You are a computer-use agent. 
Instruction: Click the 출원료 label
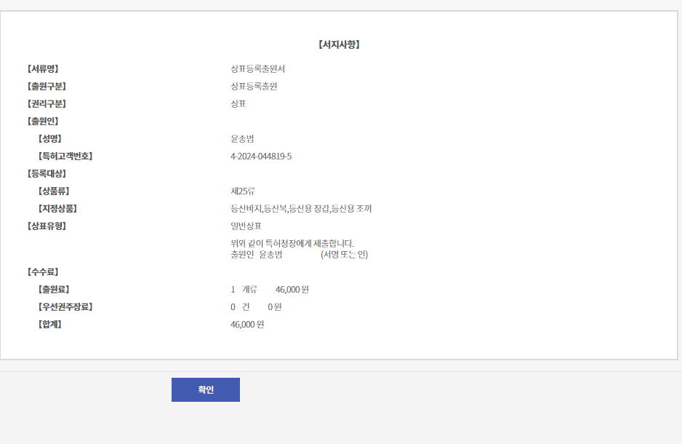pyautogui.click(x=54, y=289)
